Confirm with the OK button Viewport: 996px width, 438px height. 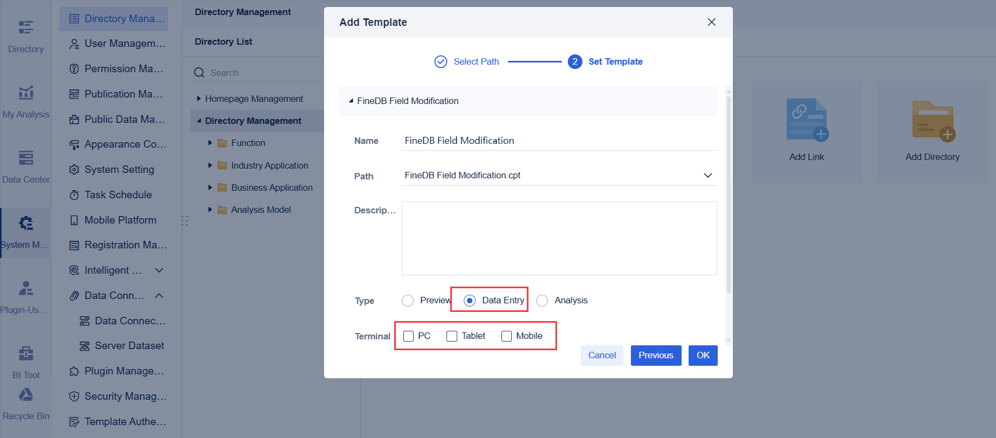point(703,356)
